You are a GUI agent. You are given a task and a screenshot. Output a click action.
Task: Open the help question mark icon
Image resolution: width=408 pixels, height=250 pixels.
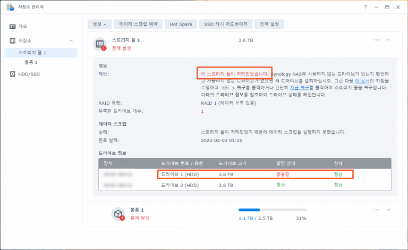tap(365, 7)
